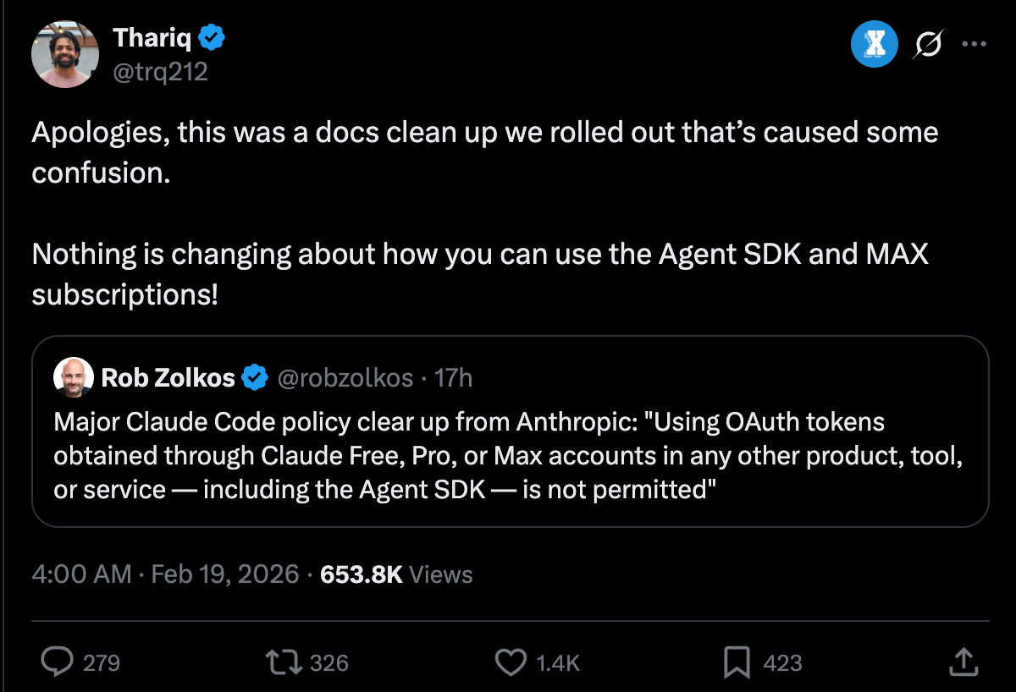Screen dimensions: 1016x692
Task: Open the three-dot more options menu
Action: pyautogui.click(x=975, y=46)
